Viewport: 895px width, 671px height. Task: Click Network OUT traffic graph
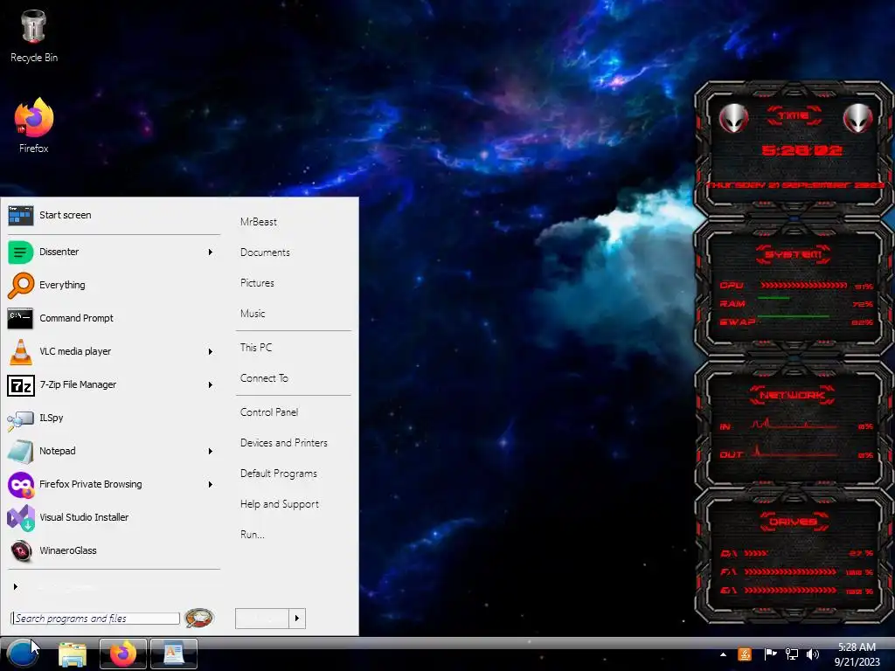(794, 452)
